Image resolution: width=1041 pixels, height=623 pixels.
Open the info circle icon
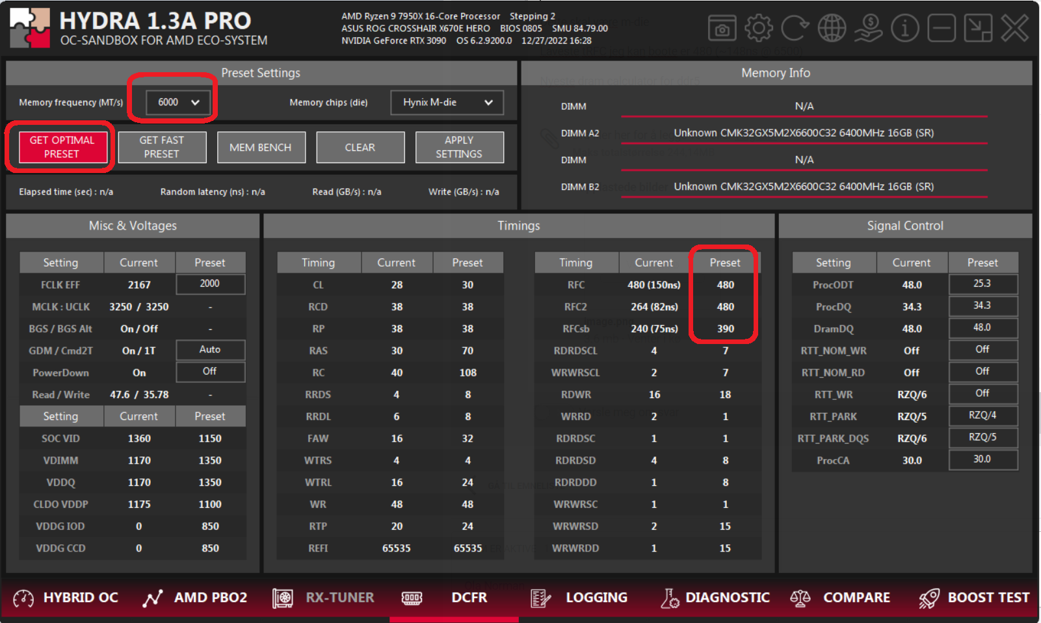tap(904, 29)
